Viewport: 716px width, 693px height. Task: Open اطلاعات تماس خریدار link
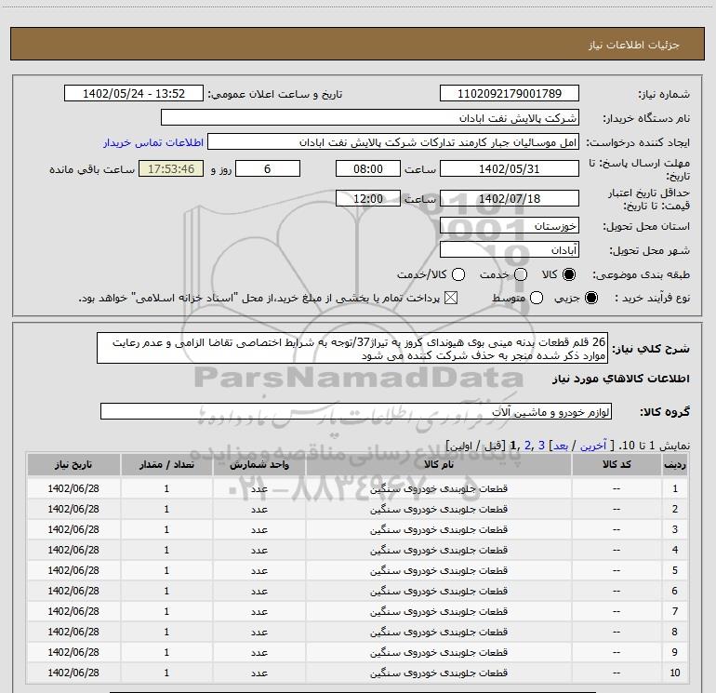tap(152, 143)
